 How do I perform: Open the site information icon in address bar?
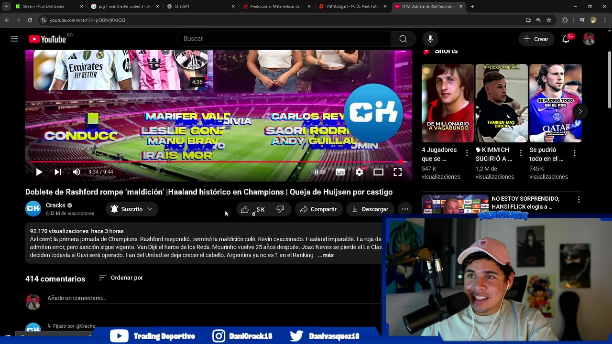pyautogui.click(x=44, y=20)
